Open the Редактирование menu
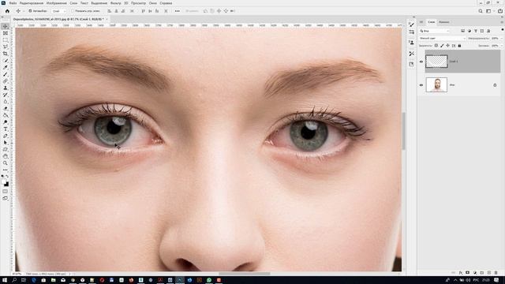The height and width of the screenshot is (284, 505). (32, 3)
